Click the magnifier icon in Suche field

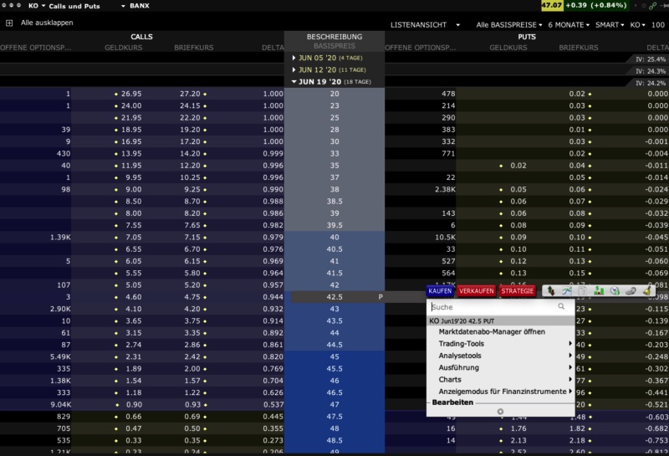coord(561,307)
